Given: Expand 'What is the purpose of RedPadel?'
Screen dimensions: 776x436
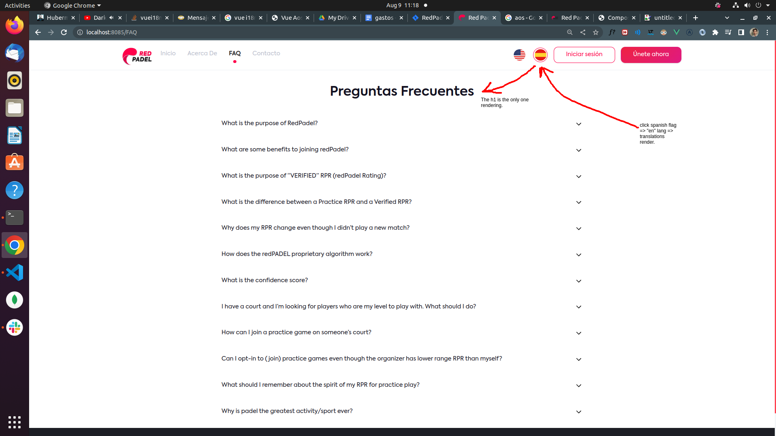Looking at the screenshot, I should pos(578,124).
